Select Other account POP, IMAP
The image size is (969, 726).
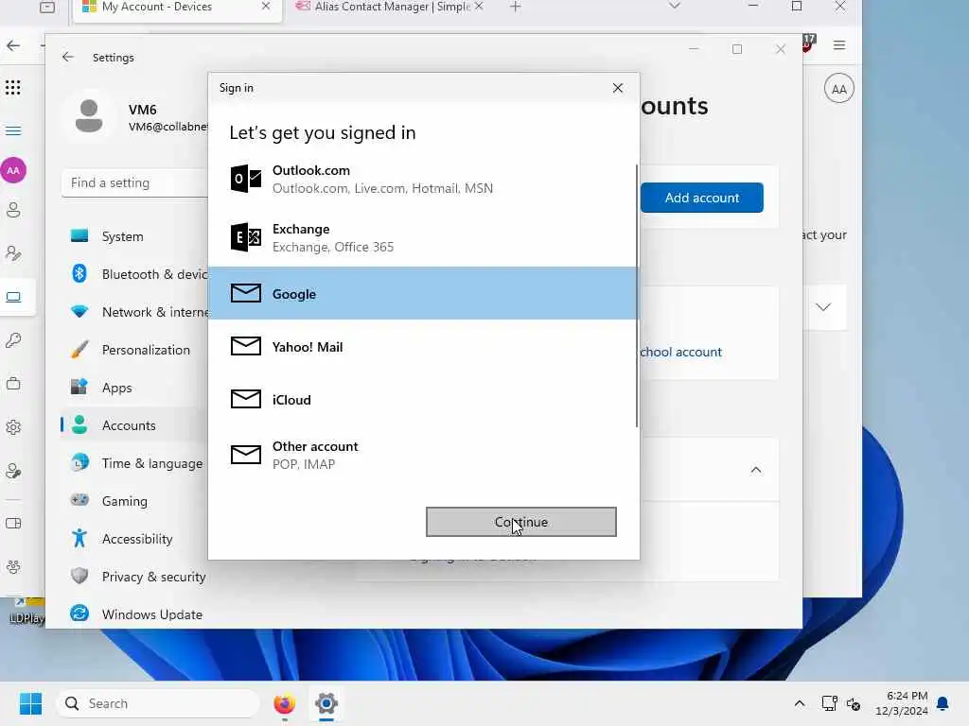423,455
